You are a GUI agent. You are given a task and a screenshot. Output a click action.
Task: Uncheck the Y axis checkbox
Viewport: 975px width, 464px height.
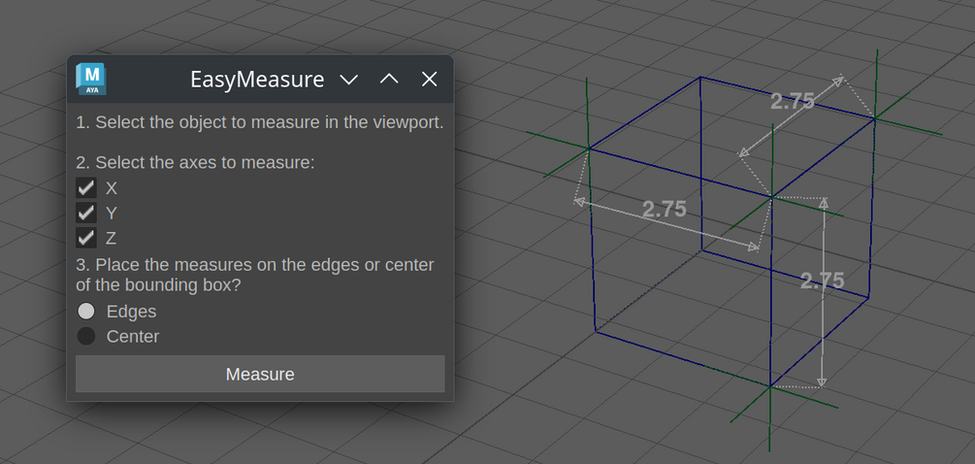(x=85, y=213)
